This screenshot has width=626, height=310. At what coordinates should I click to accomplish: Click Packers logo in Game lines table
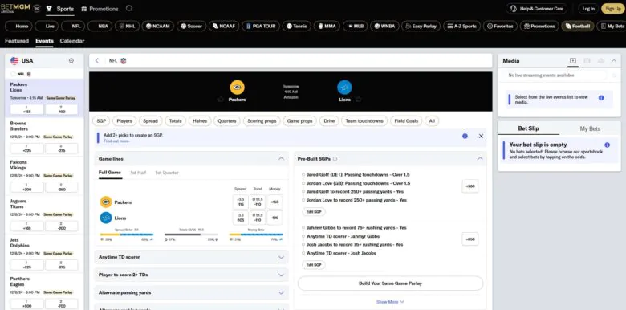coord(106,202)
